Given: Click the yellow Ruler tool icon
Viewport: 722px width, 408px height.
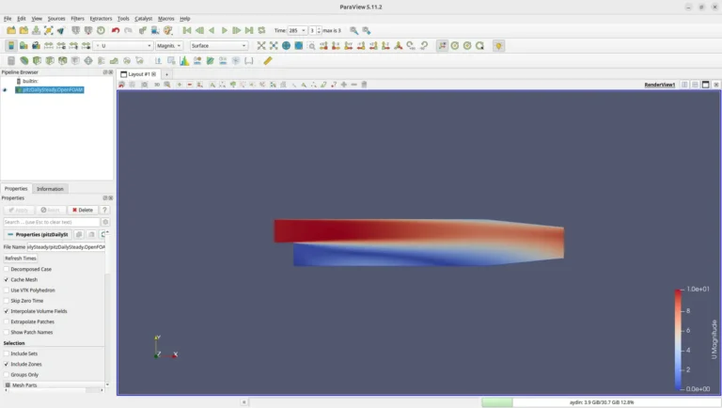Looking at the screenshot, I should coord(268,61).
